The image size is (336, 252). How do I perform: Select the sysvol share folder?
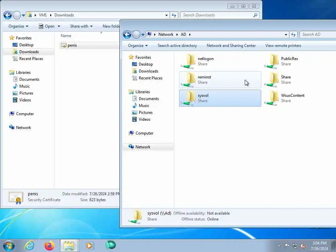coord(220,98)
